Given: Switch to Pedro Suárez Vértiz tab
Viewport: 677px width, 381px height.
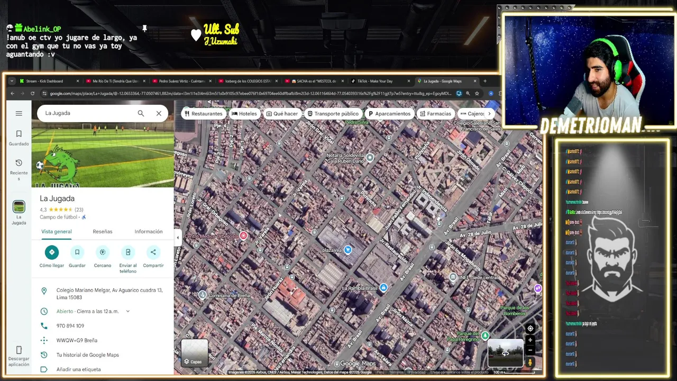Looking at the screenshot, I should (x=181, y=81).
